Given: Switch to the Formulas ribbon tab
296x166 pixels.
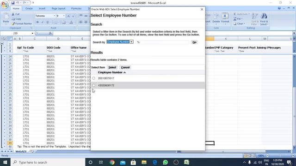Looking at the screenshot, I should point(76,8).
